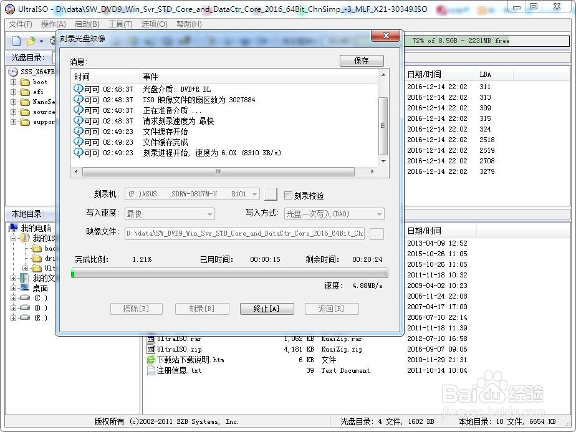The height and width of the screenshot is (432, 576).
Task: Click the 保存 button
Action: 362,60
